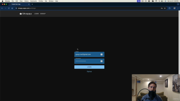Click the password manager icon in Password field
Viewport: 180px width, 101px height.
click(x=102, y=61)
